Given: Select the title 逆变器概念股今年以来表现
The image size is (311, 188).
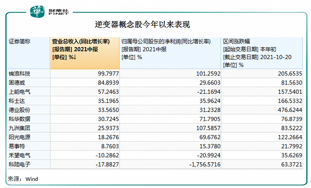Looking at the screenshot, I should (x=142, y=24).
